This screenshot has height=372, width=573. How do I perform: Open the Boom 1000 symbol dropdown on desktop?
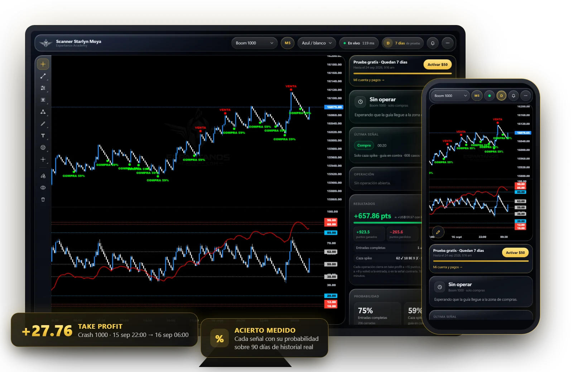pos(254,43)
